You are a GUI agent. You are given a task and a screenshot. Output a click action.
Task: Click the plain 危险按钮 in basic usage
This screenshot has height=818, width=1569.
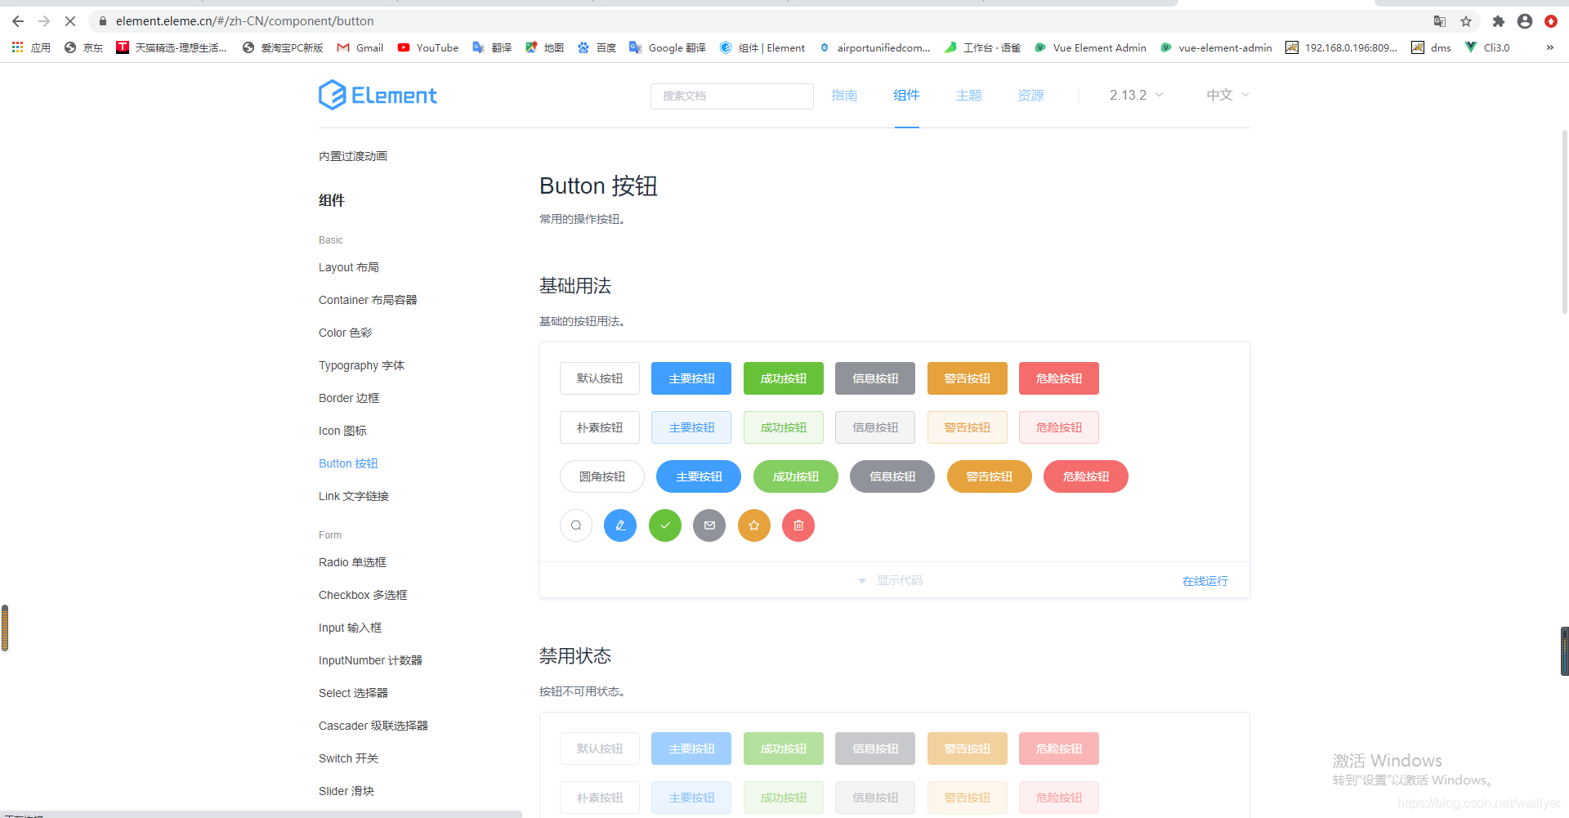tap(1059, 427)
